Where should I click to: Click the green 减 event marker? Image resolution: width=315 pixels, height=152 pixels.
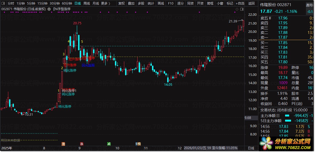(109, 144)
